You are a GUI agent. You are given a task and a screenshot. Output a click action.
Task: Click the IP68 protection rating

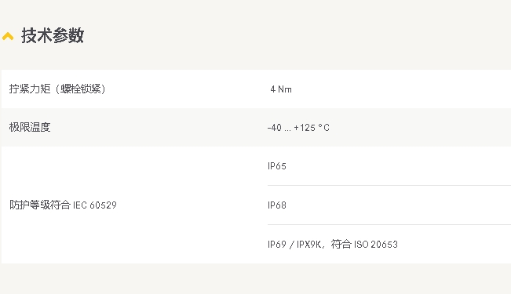(x=277, y=205)
